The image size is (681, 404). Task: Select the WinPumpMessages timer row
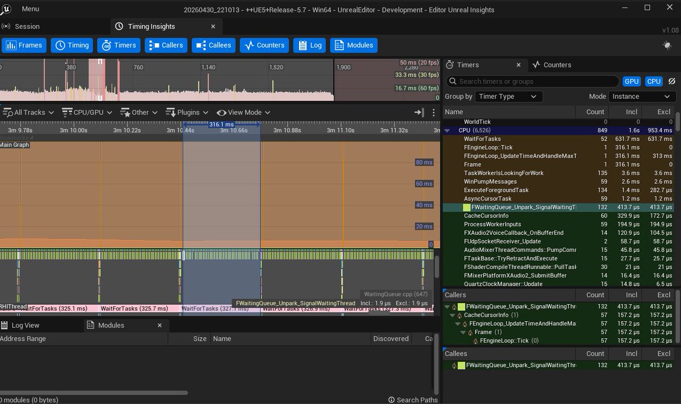[x=559, y=182]
